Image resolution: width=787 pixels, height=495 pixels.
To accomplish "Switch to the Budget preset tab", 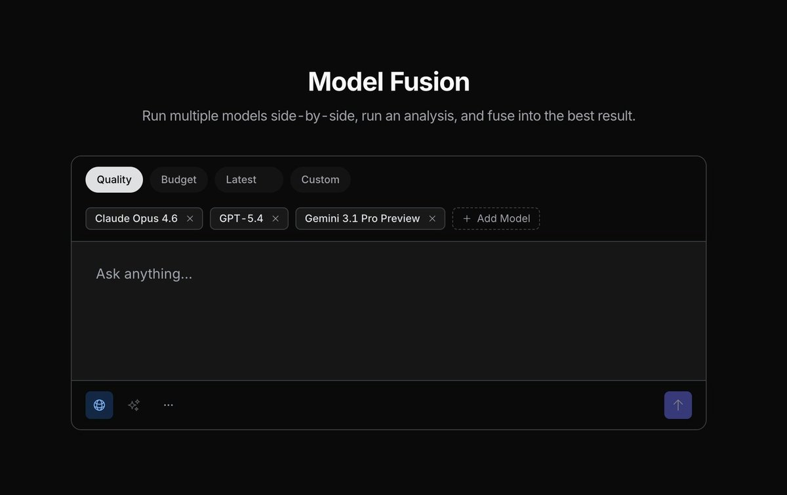I will pyautogui.click(x=178, y=179).
